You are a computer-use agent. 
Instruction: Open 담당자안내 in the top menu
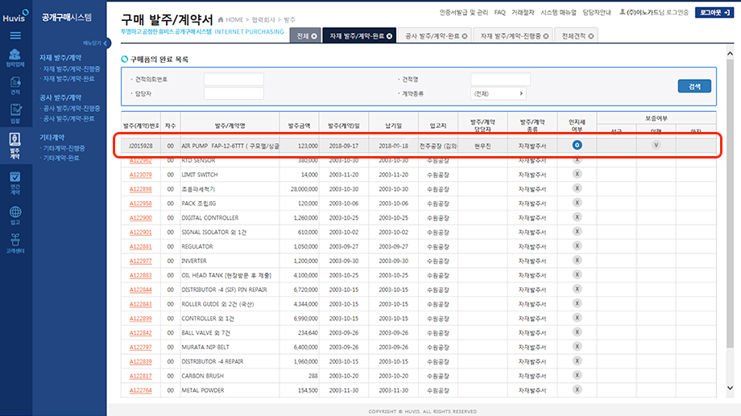[x=596, y=13]
